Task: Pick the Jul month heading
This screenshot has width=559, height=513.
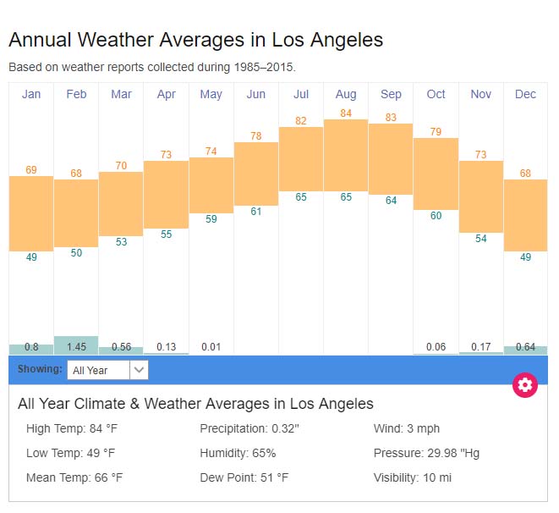Action: pyautogui.click(x=301, y=94)
